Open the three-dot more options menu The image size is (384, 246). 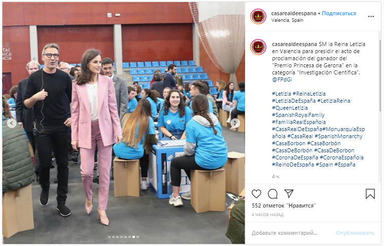point(371,17)
